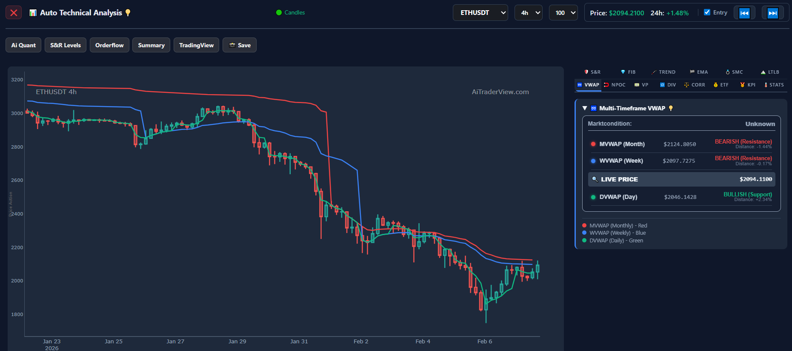Switch to the S&R Levels tab
The width and height of the screenshot is (792, 351).
pyautogui.click(x=65, y=45)
